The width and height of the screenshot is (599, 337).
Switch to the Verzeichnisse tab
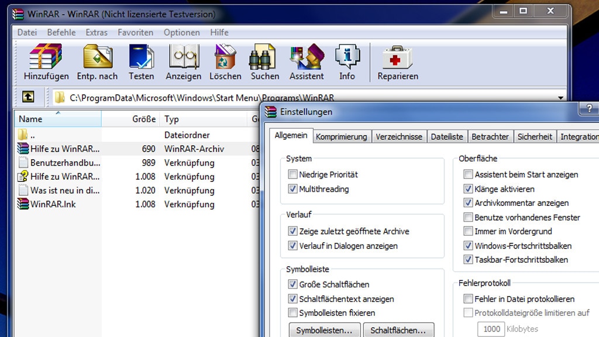tap(399, 136)
